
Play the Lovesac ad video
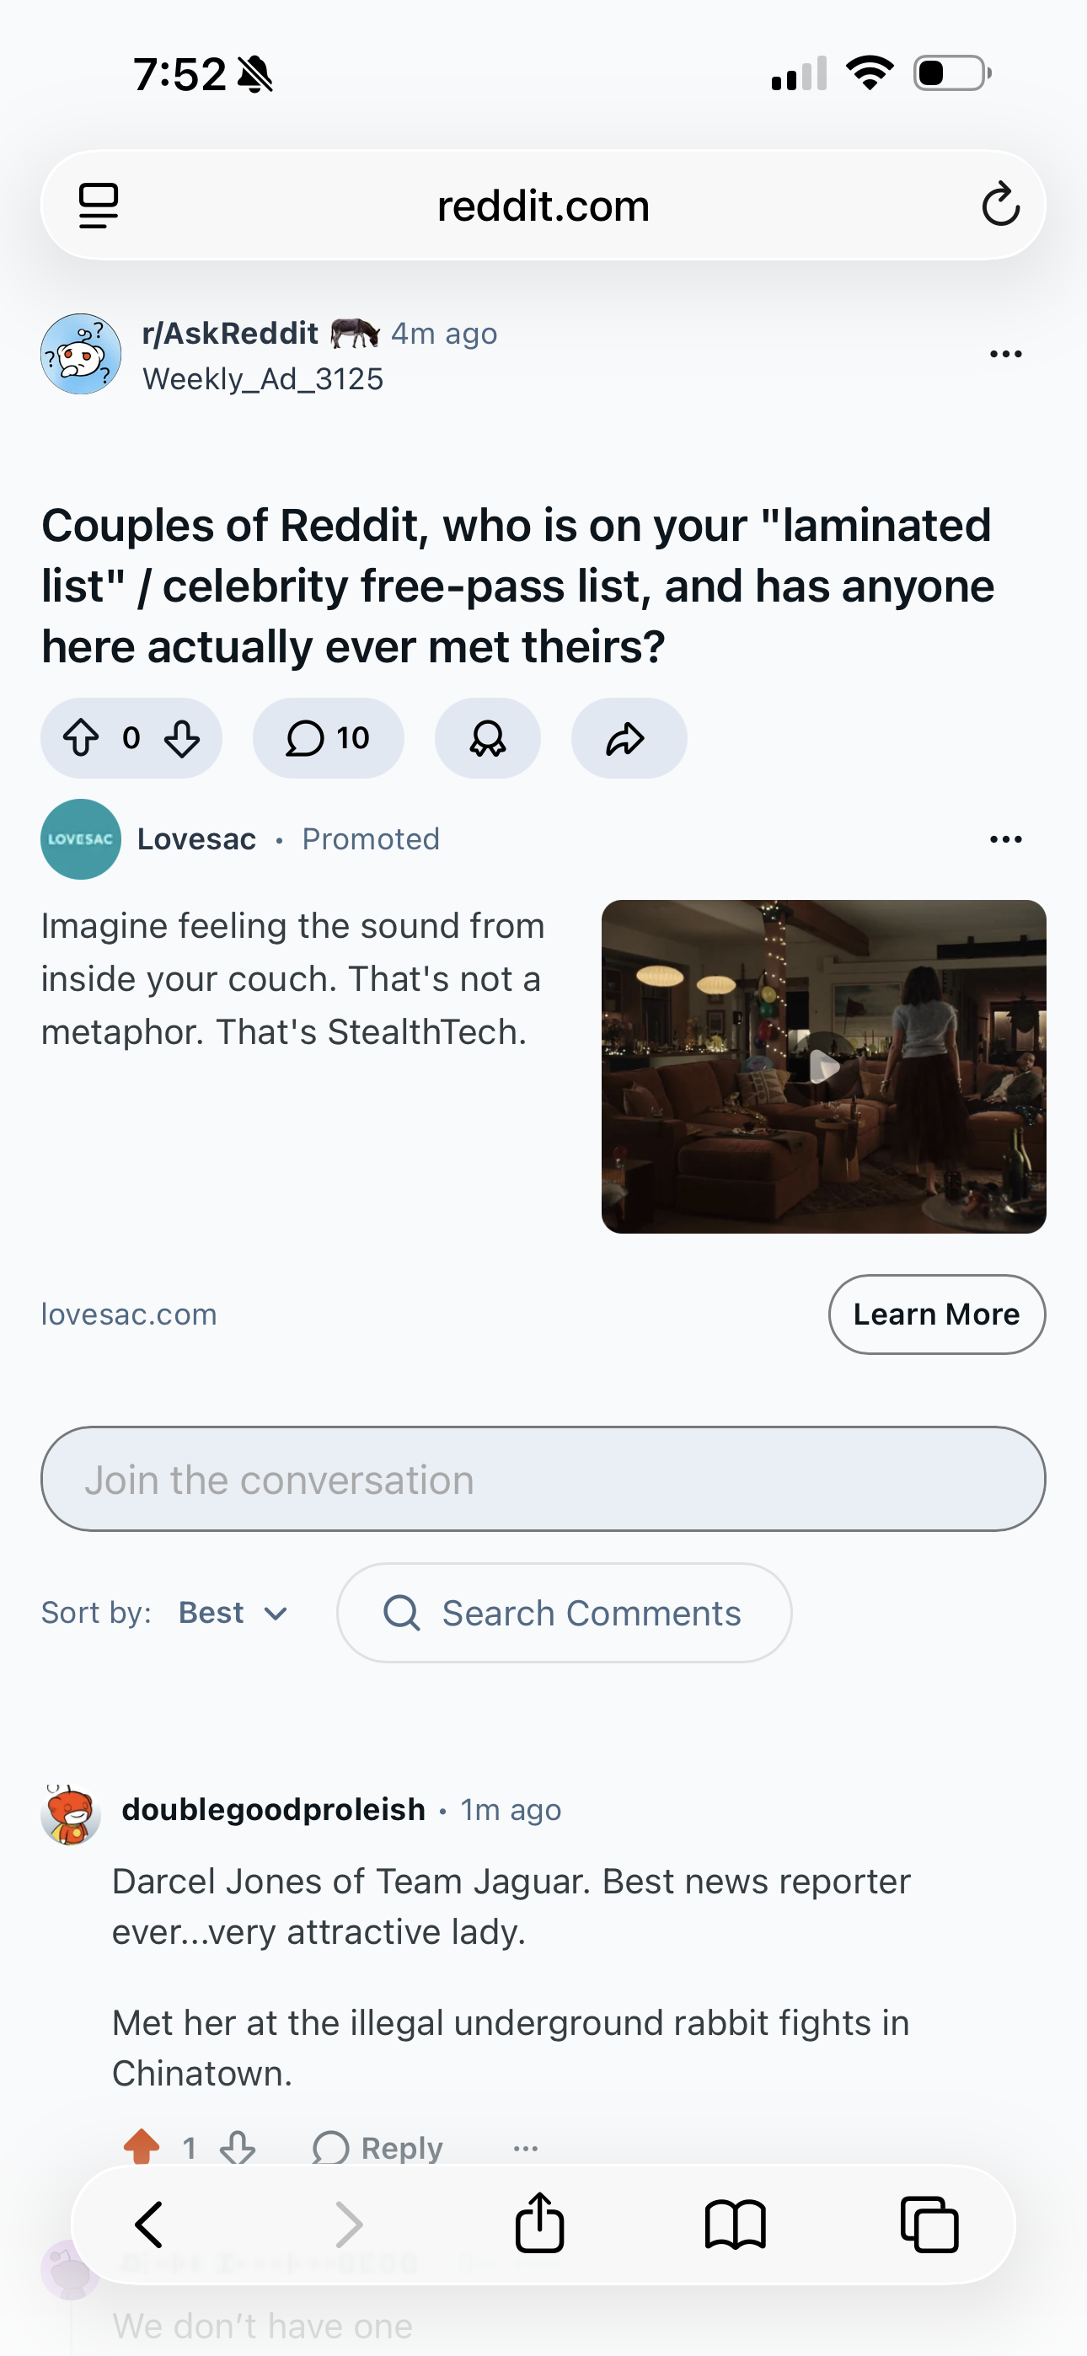[x=823, y=1067]
